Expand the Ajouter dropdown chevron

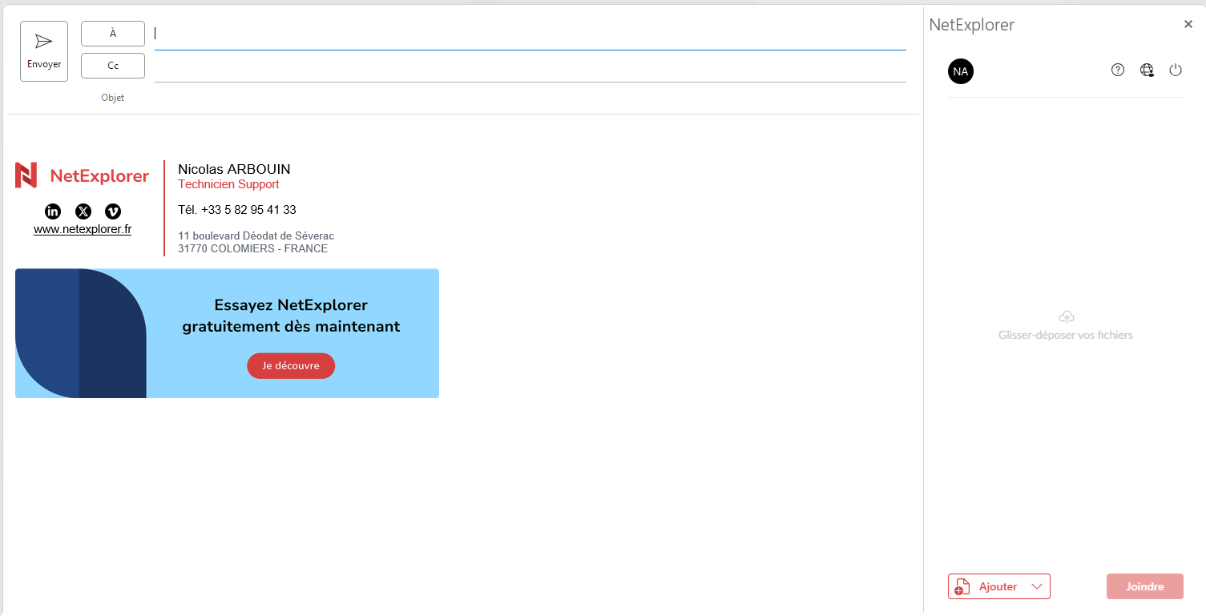[x=1038, y=586]
